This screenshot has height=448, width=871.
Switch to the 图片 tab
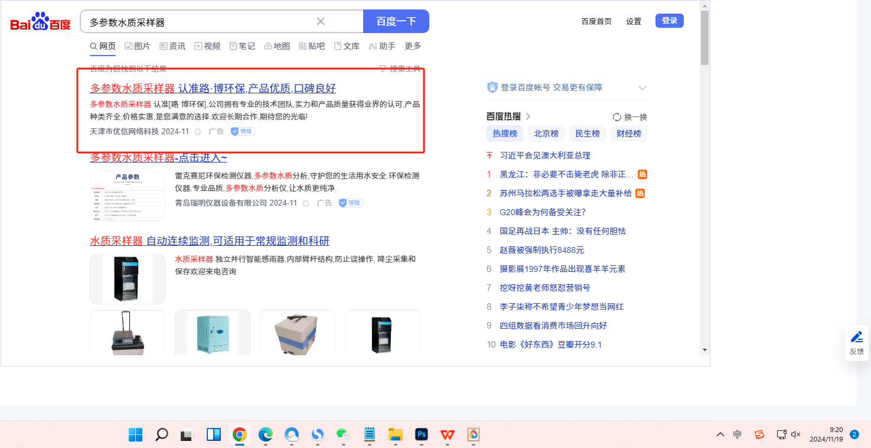click(x=138, y=46)
